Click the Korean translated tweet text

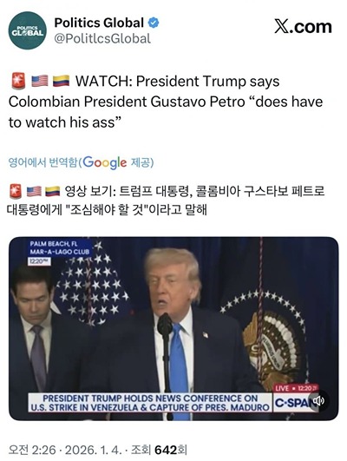(x=166, y=201)
